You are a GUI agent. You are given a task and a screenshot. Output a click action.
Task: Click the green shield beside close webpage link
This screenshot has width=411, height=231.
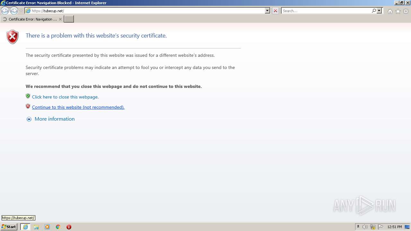(x=28, y=96)
